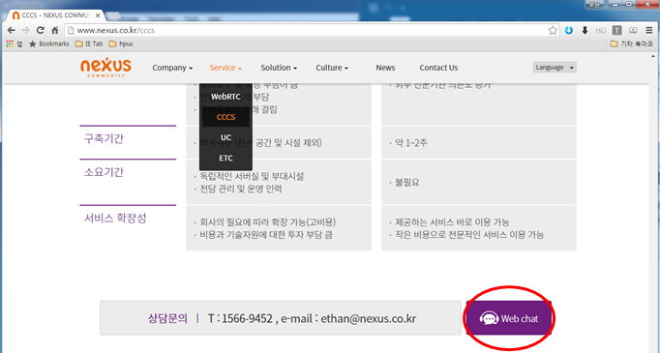Image resolution: width=660 pixels, height=353 pixels.
Task: Click the HD extension icon
Action: click(x=601, y=30)
